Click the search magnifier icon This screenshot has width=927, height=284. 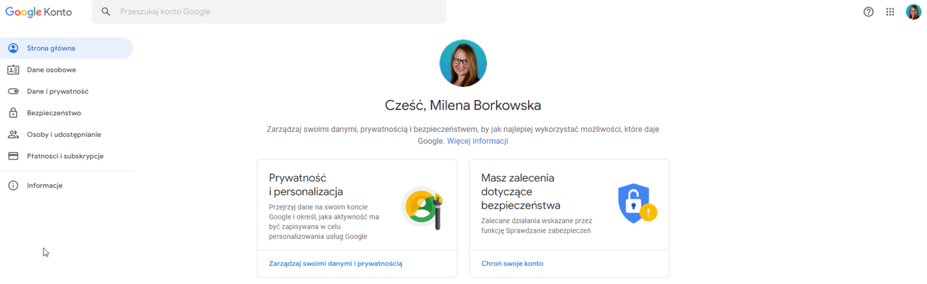tap(106, 11)
